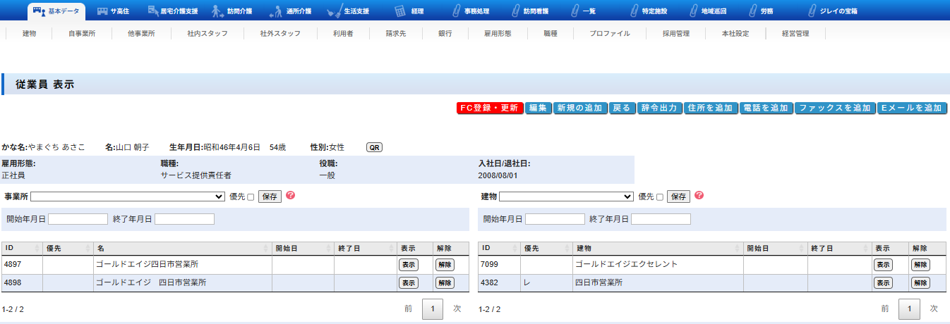Open the 訪問介護 module icon
Image resolution: width=950 pixels, height=324 pixels.
click(218, 11)
